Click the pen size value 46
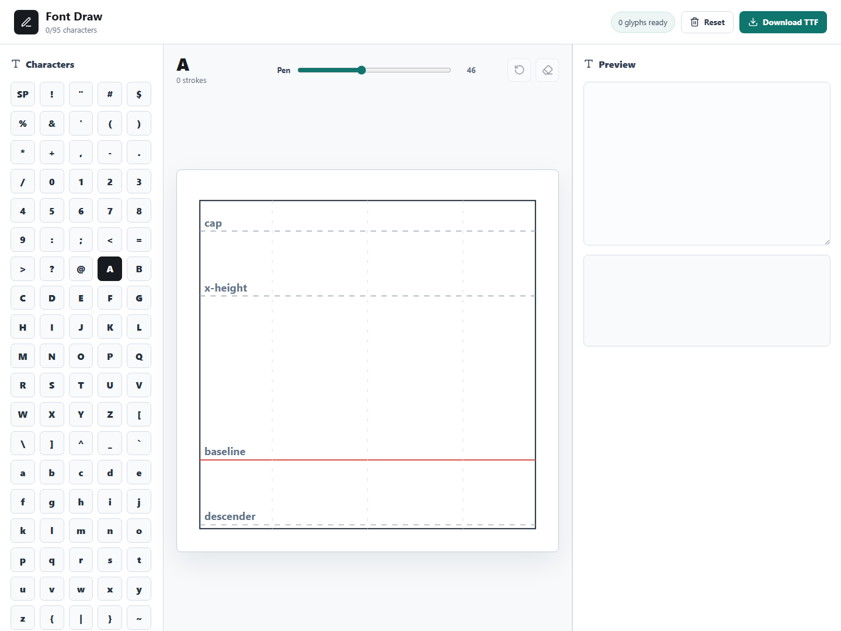The image size is (841, 631). (471, 70)
